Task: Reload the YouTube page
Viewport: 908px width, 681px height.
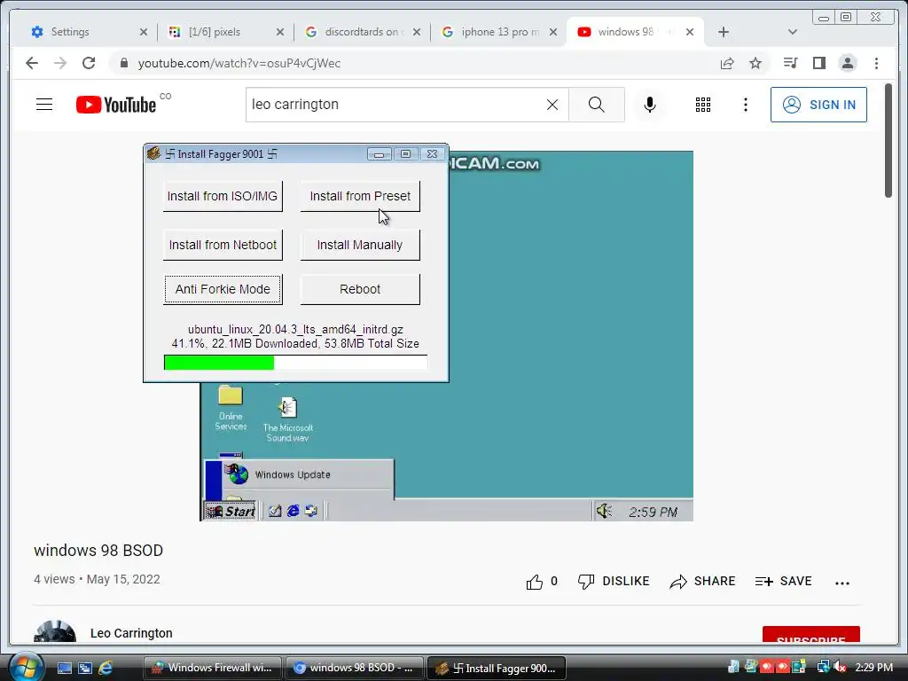Action: tap(89, 63)
